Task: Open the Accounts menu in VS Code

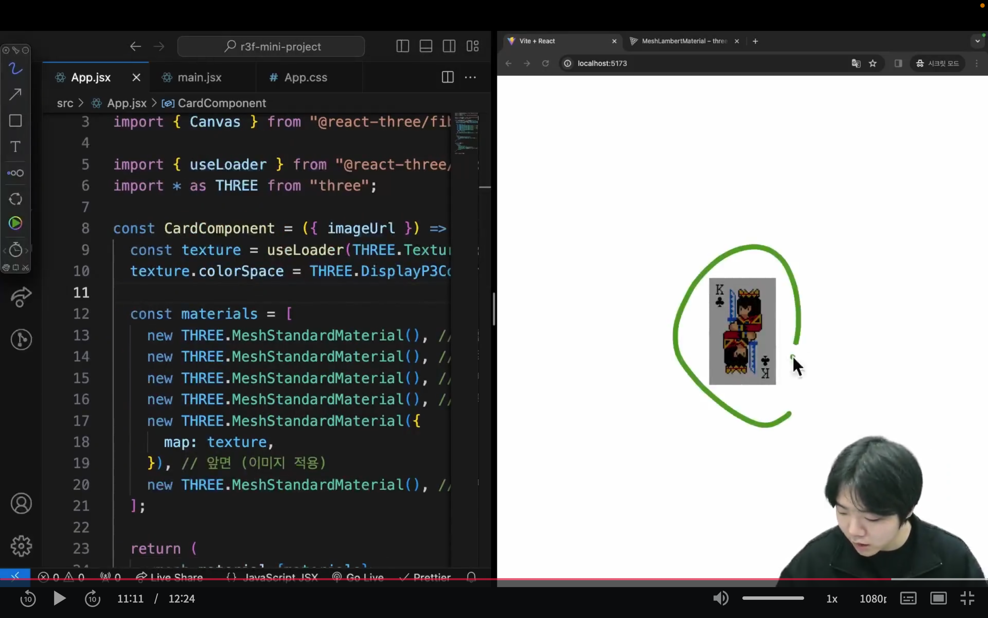Action: pos(21,504)
